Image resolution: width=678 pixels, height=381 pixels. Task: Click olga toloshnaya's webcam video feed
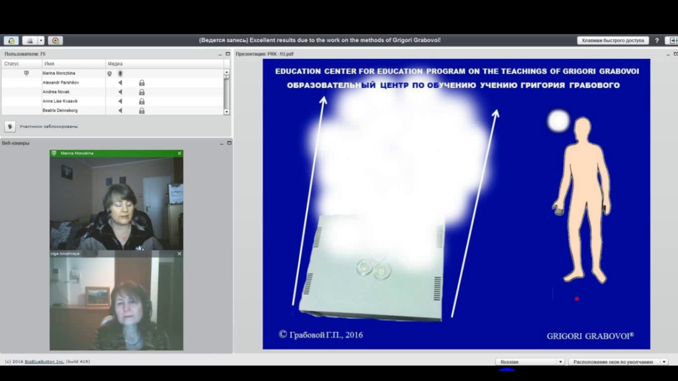pyautogui.click(x=117, y=304)
